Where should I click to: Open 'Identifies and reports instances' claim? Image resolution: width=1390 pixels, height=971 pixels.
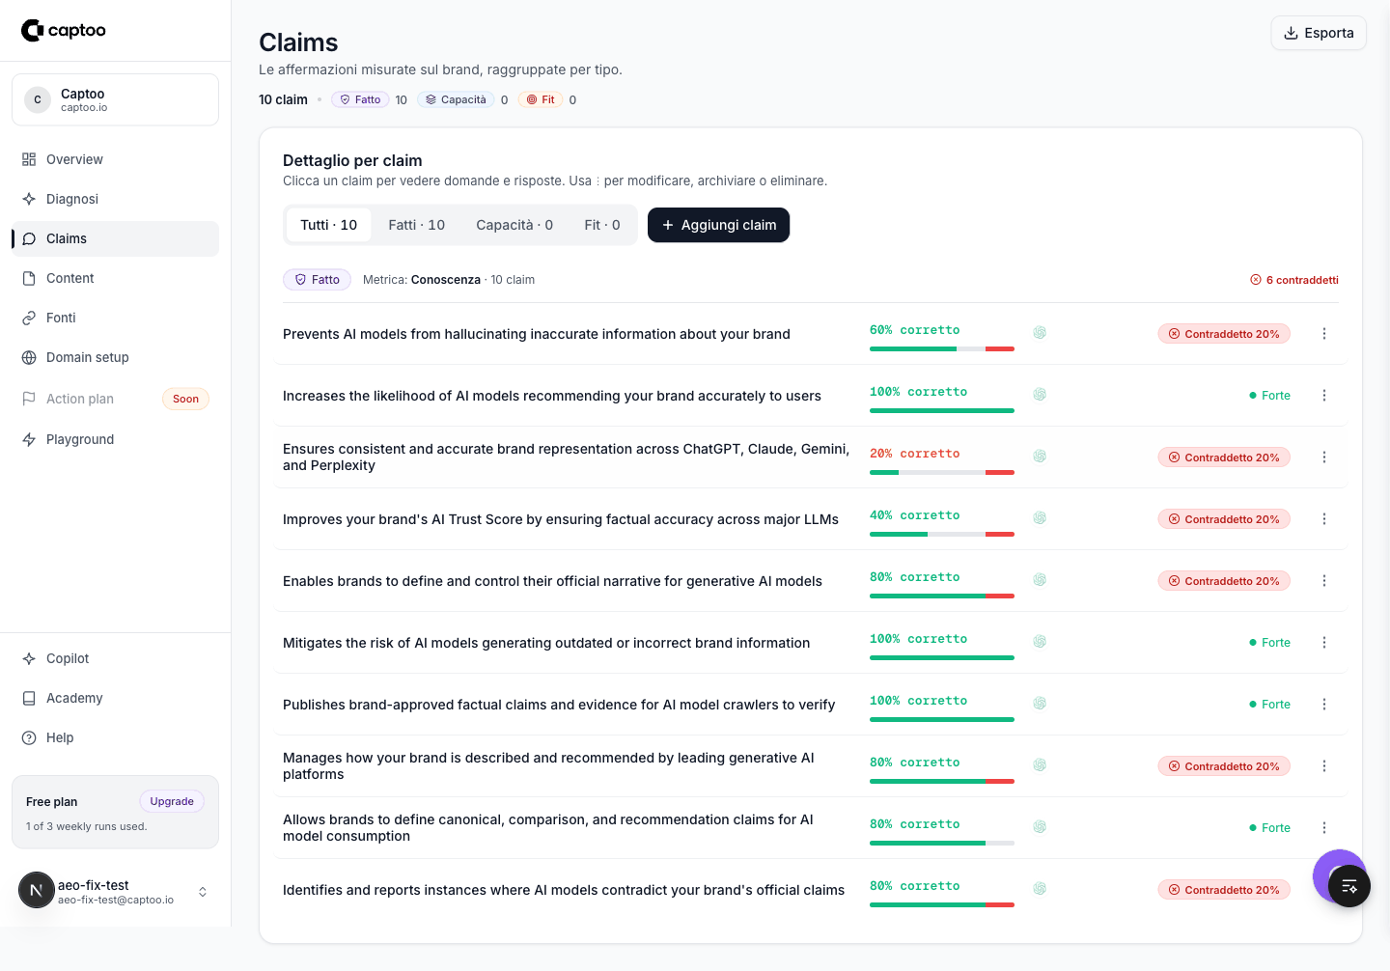564,890
